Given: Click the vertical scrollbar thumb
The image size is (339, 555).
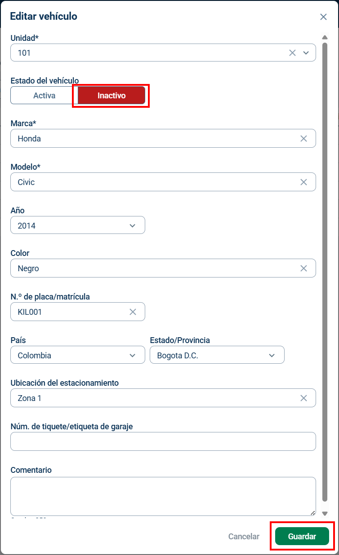Looking at the screenshot, I should 325,273.
